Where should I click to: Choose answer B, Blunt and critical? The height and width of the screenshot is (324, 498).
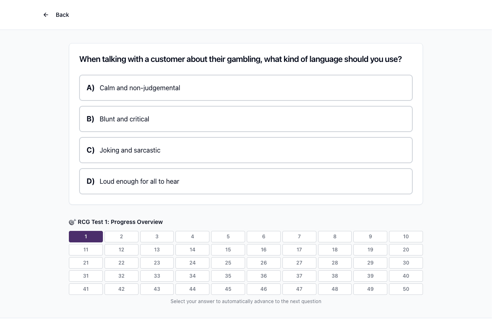[x=246, y=119]
